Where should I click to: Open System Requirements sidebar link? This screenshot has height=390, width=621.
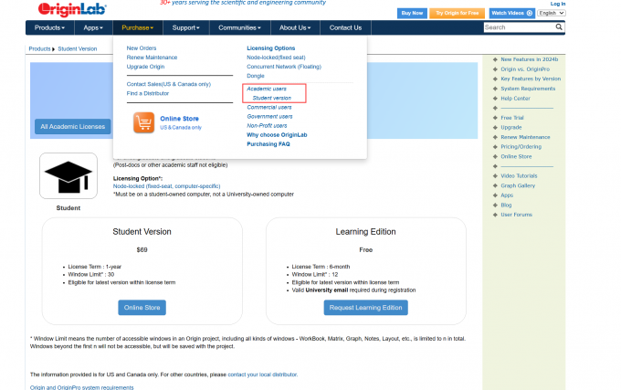pyautogui.click(x=528, y=89)
